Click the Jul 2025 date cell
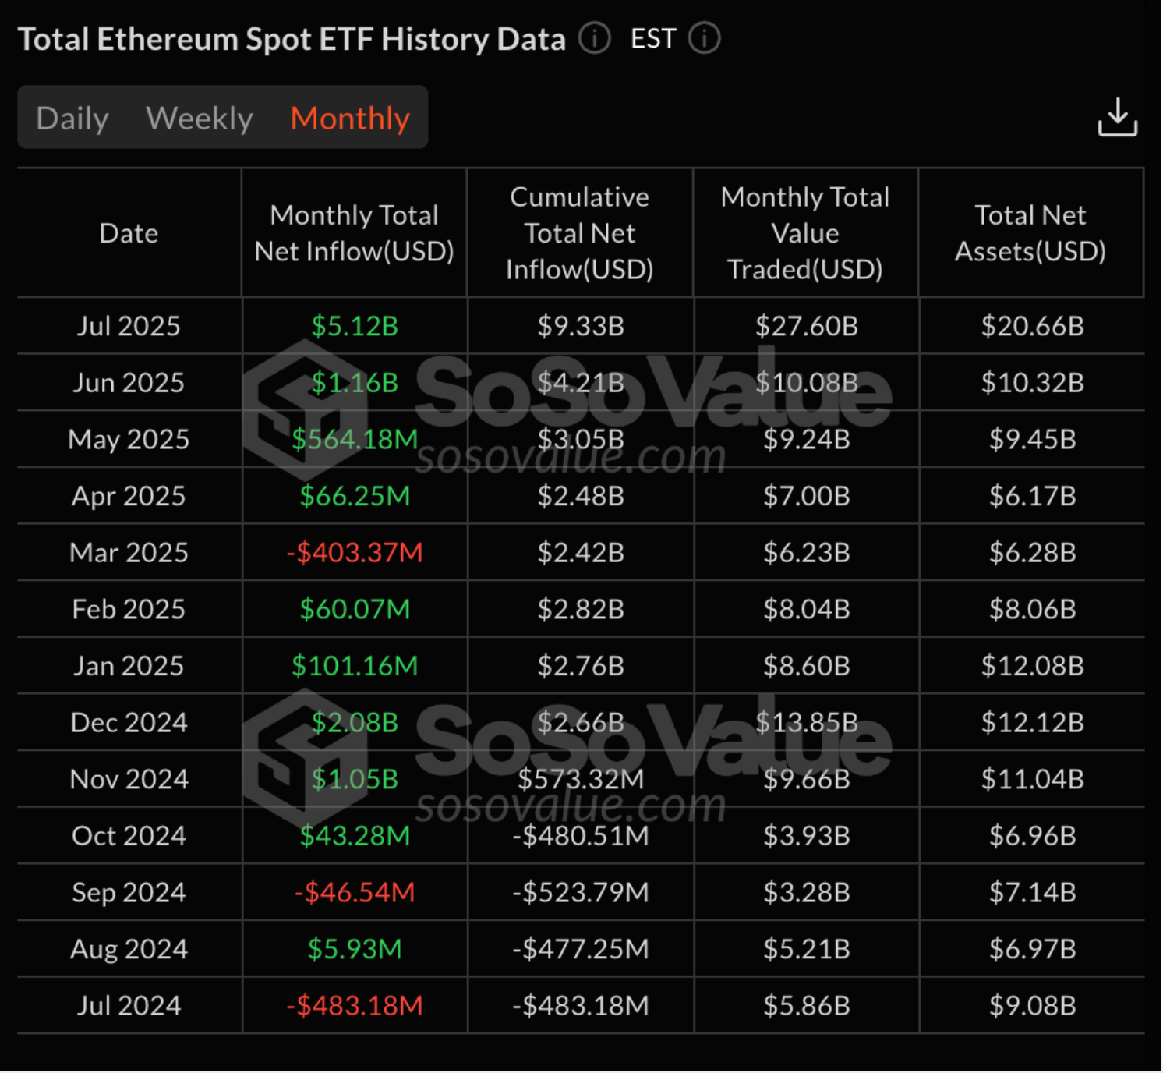Screen dimensions: 1163x1073 [x=129, y=326]
